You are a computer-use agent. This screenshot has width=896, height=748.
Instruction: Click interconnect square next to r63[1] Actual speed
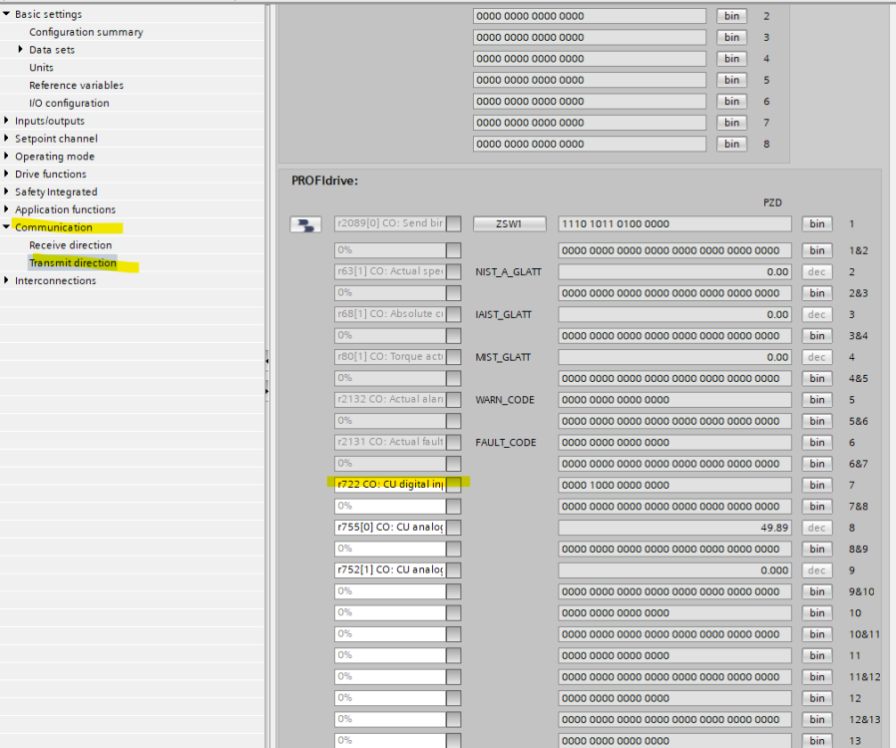453,271
